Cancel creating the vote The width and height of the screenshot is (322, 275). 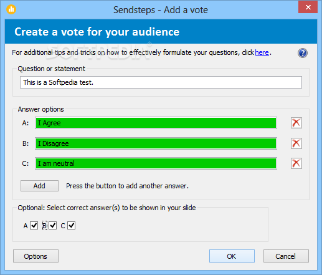pos(286,256)
